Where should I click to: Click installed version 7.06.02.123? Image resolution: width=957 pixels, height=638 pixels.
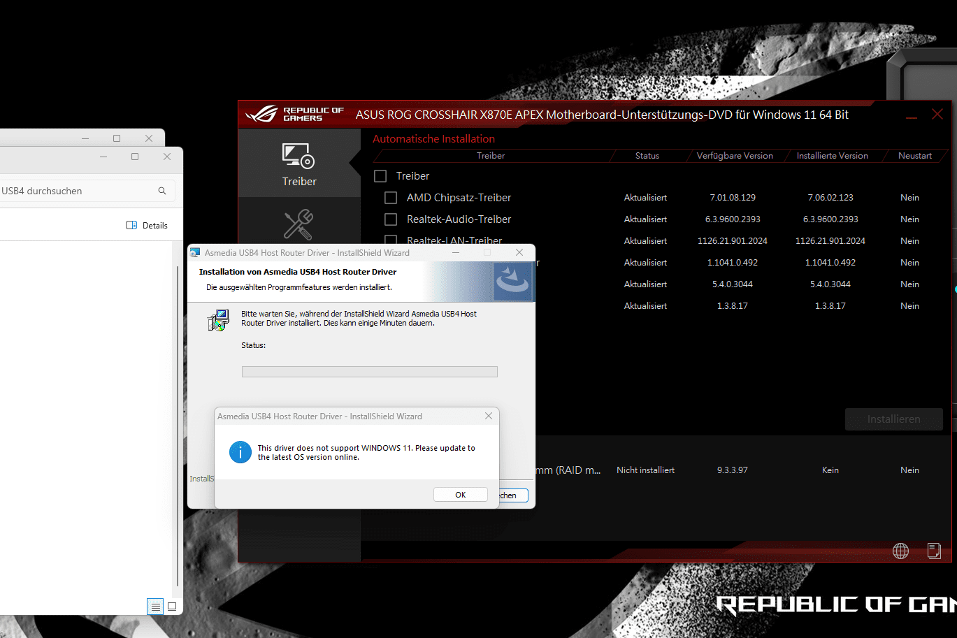(830, 198)
